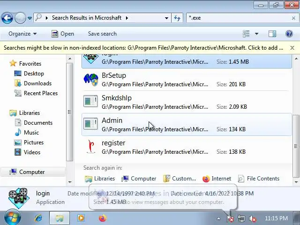The width and height of the screenshot is (300, 225).
Task: Select the register file name
Action: 113,143
